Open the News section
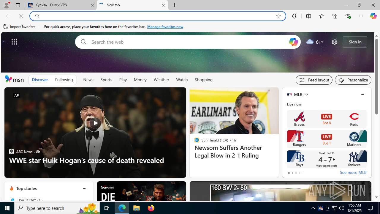The image size is (380, 214). click(x=88, y=80)
